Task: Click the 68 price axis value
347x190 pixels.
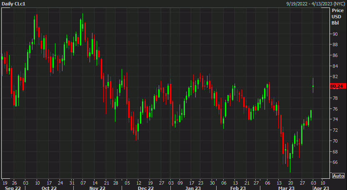Action: pos(335,152)
